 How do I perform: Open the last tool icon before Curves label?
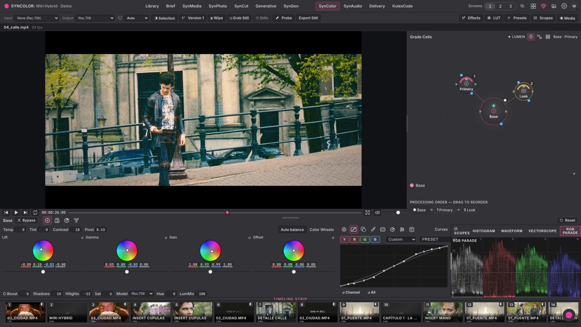[x=412, y=230]
